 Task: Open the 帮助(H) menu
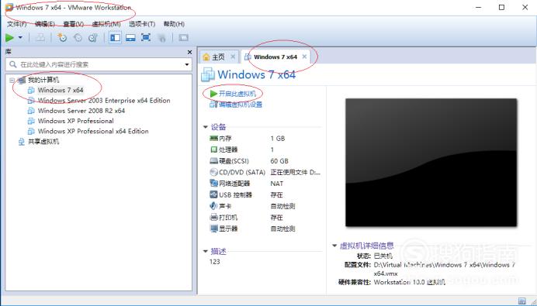click(174, 24)
